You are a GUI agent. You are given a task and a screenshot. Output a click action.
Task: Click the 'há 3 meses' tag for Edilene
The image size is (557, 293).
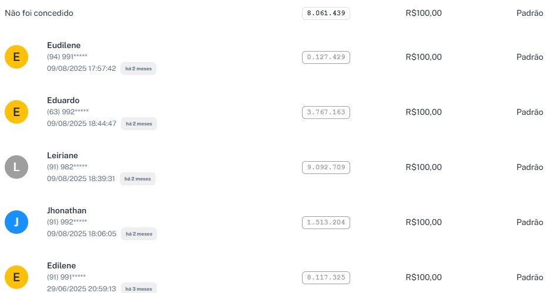[139, 289]
